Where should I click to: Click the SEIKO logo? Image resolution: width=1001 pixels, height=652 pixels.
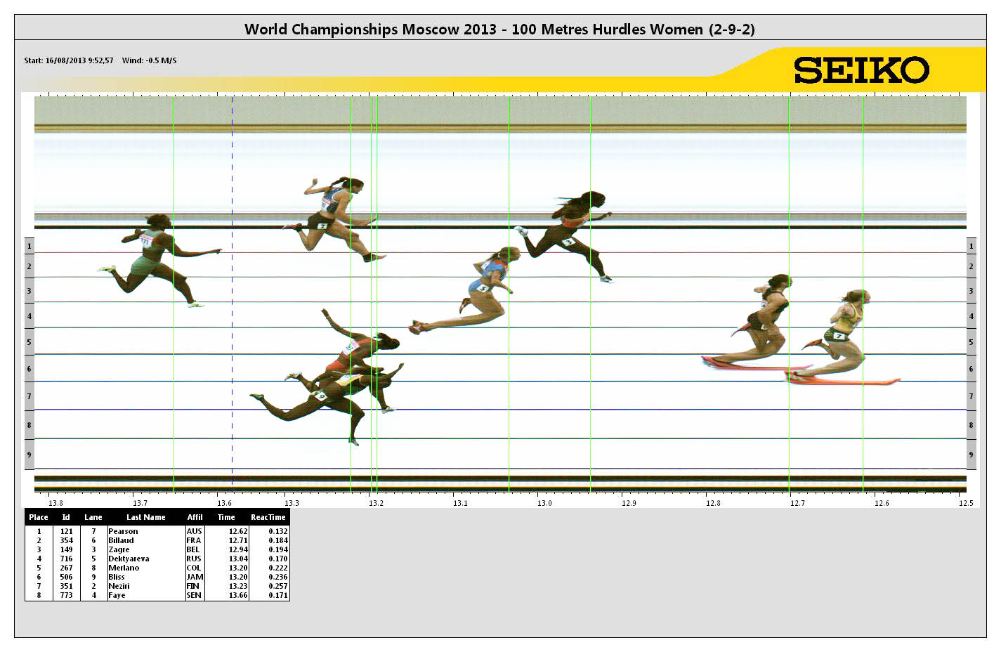861,70
